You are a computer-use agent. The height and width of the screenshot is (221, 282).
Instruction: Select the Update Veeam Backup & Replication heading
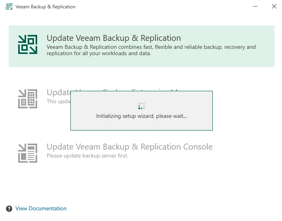114,38
